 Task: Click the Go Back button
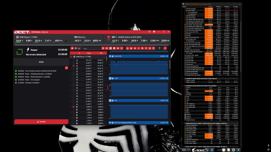41,122
